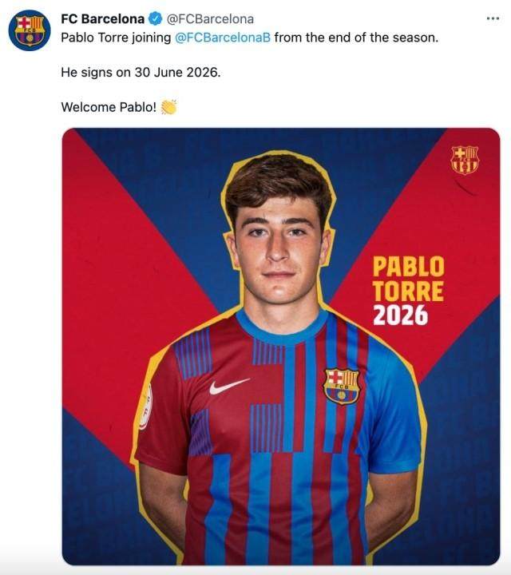Screen dimensions: 511x575
Task: Click the FC Barcelona display name
Action: click(x=103, y=18)
